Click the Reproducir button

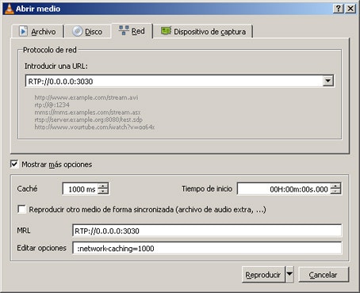(x=263, y=275)
